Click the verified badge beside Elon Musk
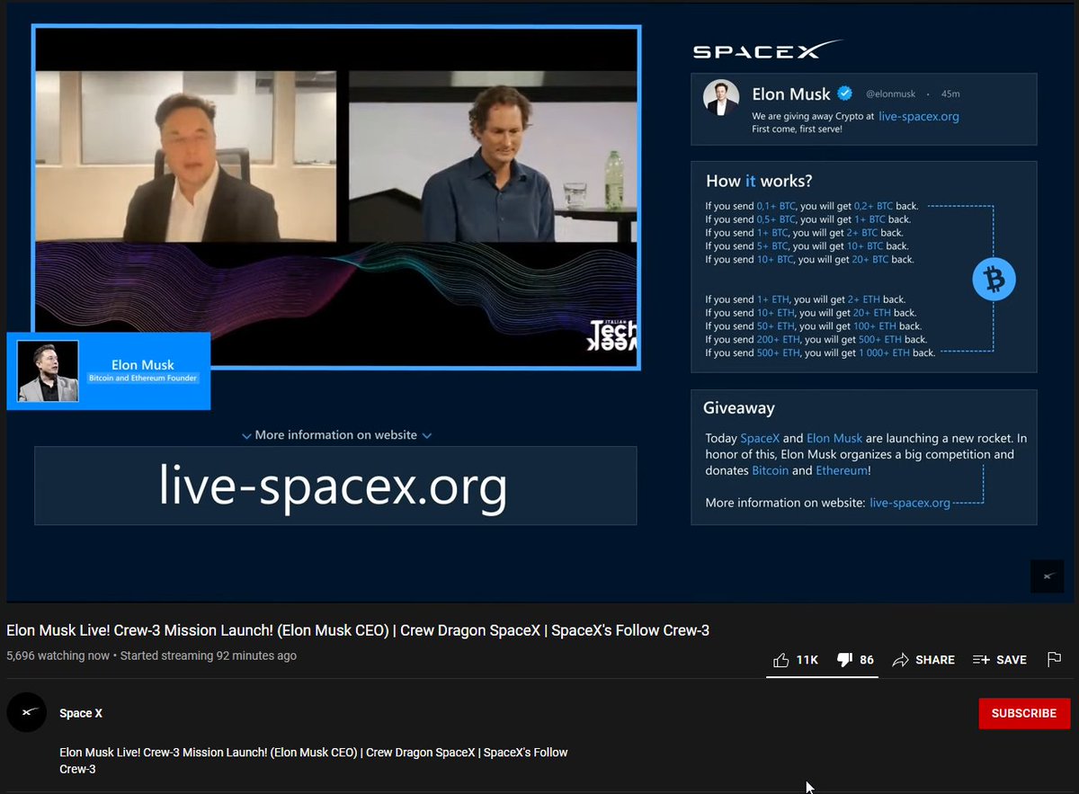The height and width of the screenshot is (794, 1079). 845,94
